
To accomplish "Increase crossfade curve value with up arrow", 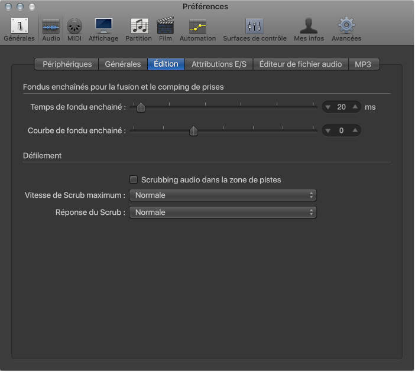I will pyautogui.click(x=355, y=130).
